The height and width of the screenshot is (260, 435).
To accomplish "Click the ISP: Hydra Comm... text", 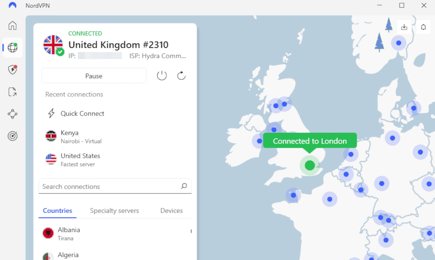I will click(x=157, y=56).
